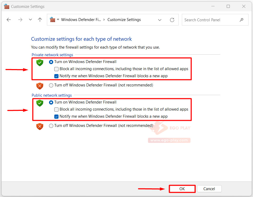Image resolution: width=253 pixels, height=197 pixels.
Task: Expand the breadcrumb arrow after Windows Defender Fi...
Action: [104, 20]
